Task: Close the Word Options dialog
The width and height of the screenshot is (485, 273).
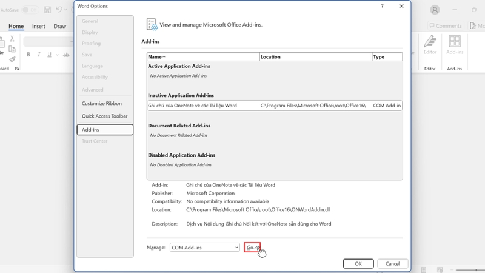Action: tap(401, 6)
